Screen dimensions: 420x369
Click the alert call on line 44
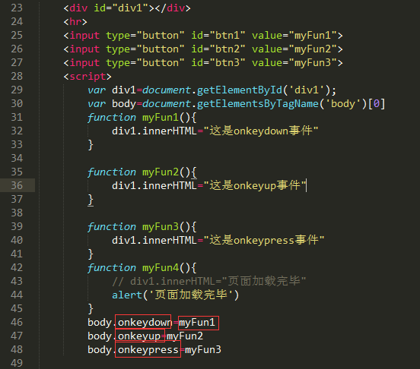point(127,295)
